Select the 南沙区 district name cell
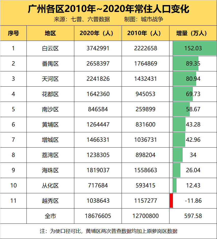This screenshot has height=239, width=217. (50, 109)
